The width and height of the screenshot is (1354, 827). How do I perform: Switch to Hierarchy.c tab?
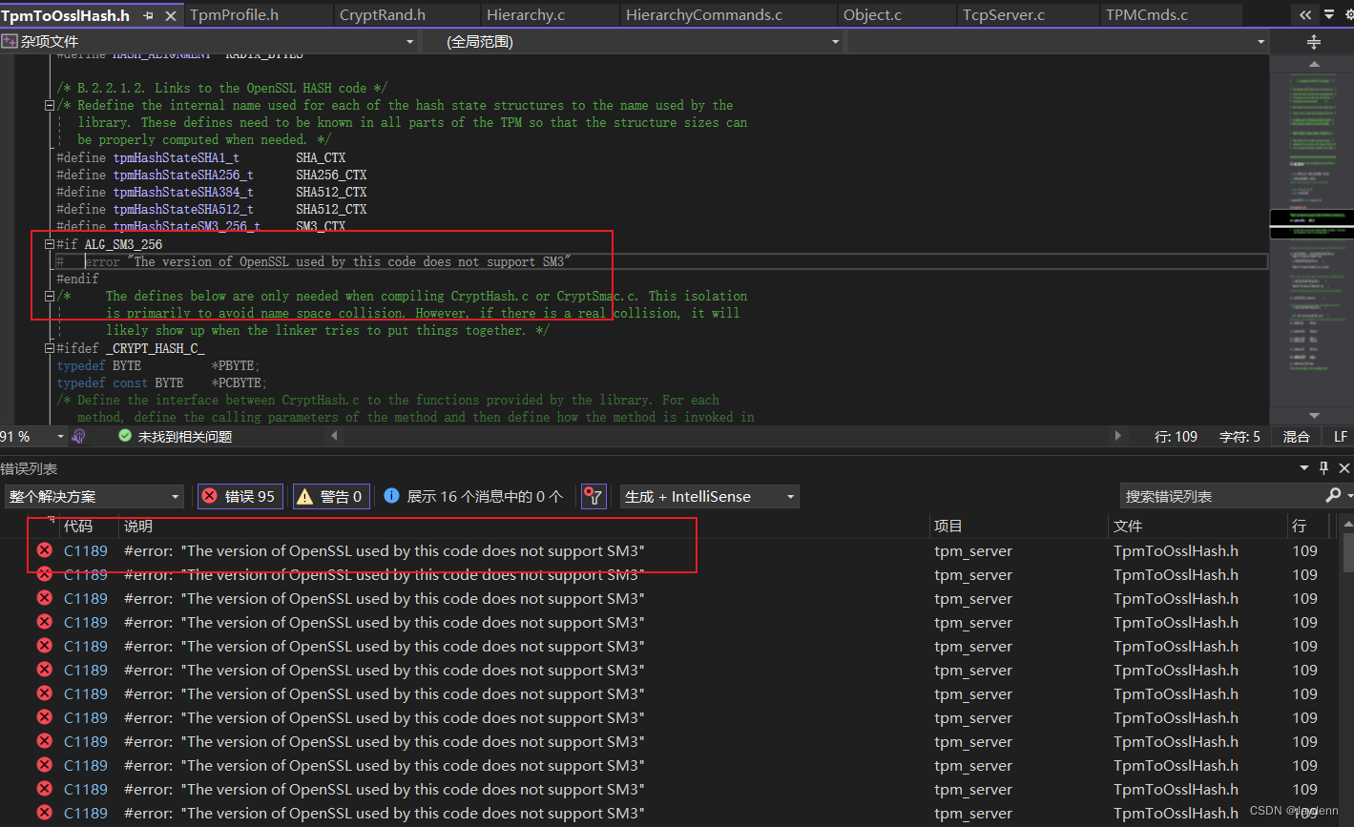(x=526, y=14)
